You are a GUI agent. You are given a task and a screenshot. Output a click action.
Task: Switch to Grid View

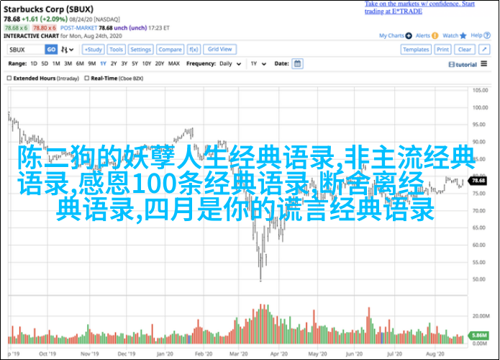tap(219, 49)
